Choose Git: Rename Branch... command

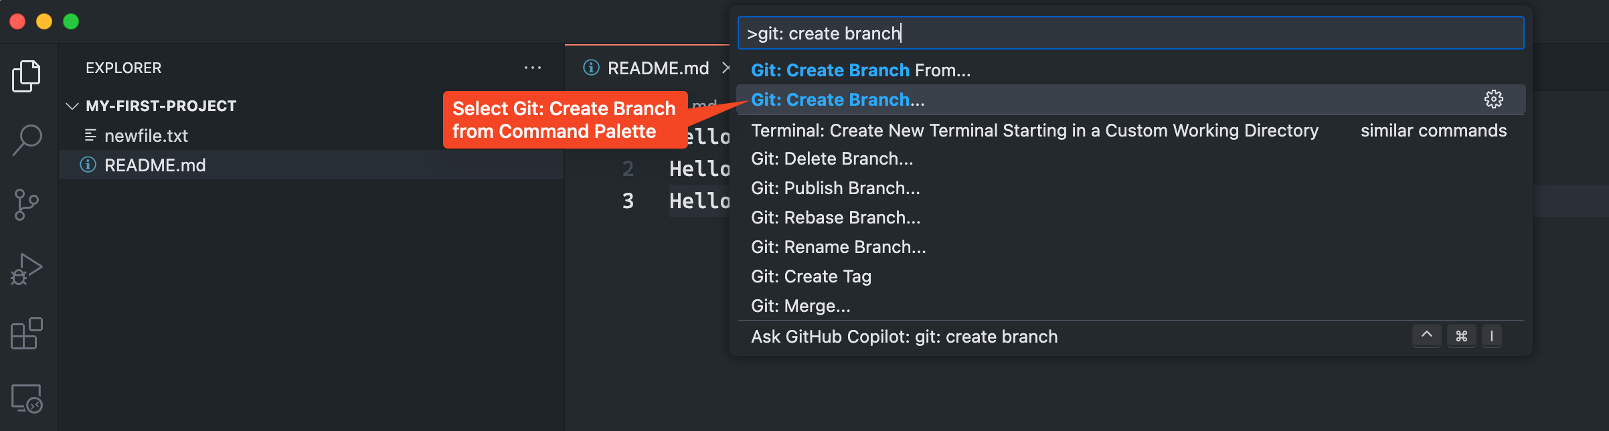[1130, 247]
